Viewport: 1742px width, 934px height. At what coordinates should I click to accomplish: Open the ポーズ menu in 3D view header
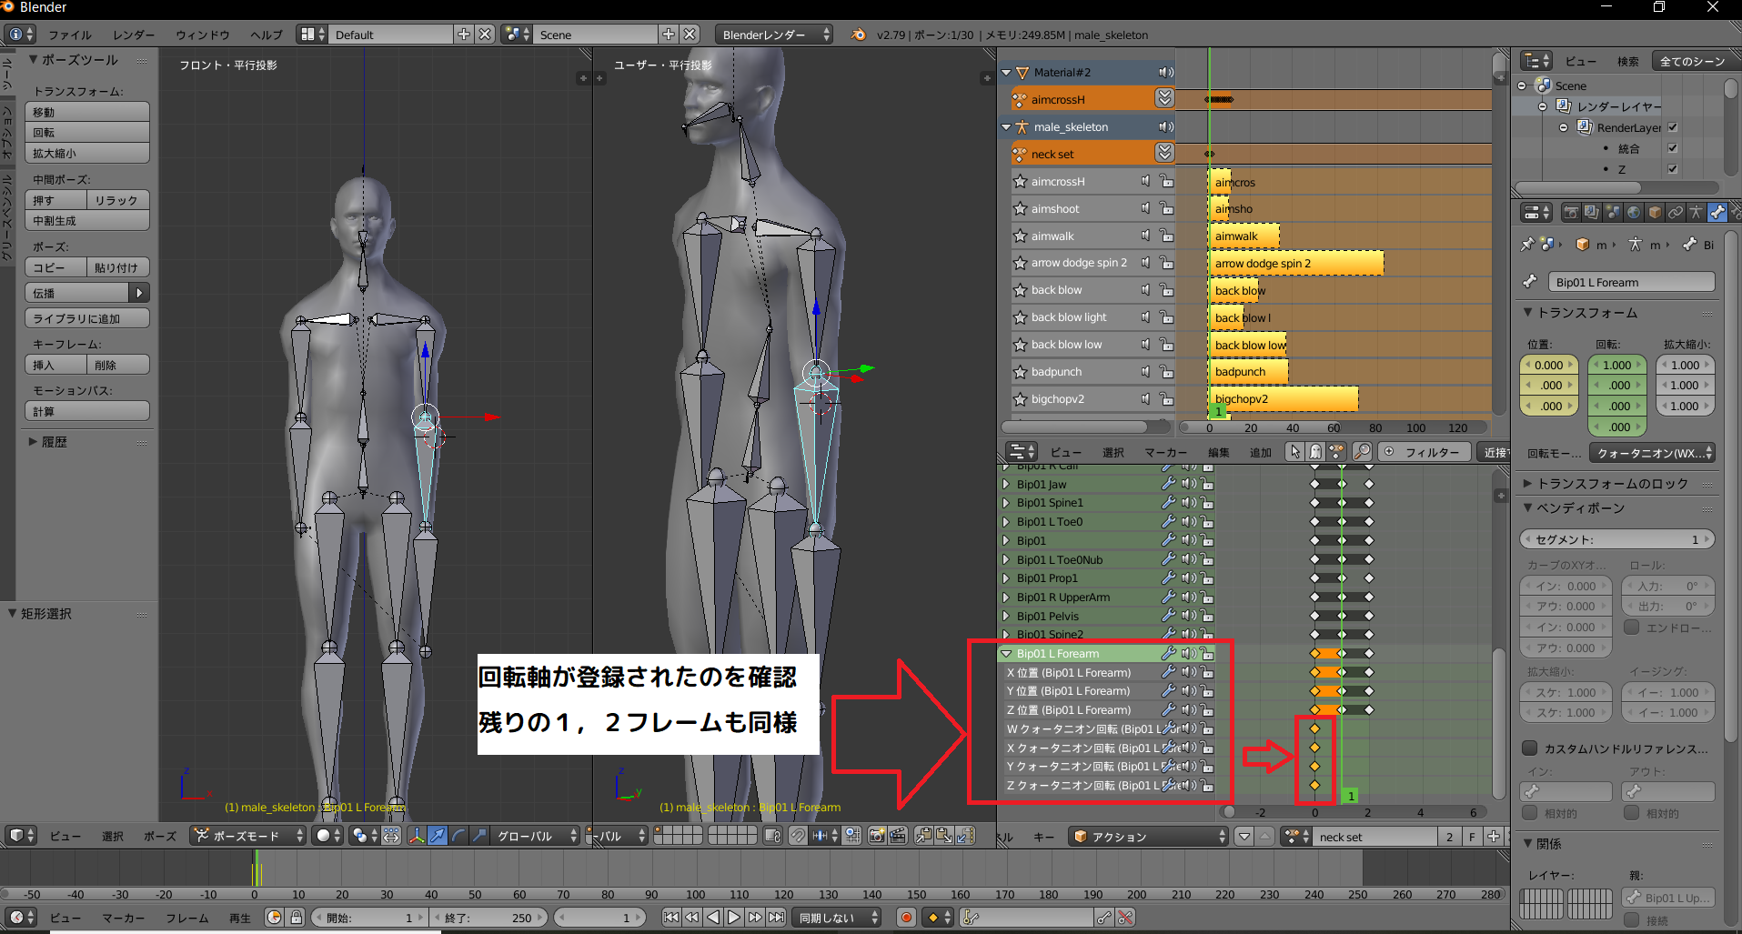point(160,837)
